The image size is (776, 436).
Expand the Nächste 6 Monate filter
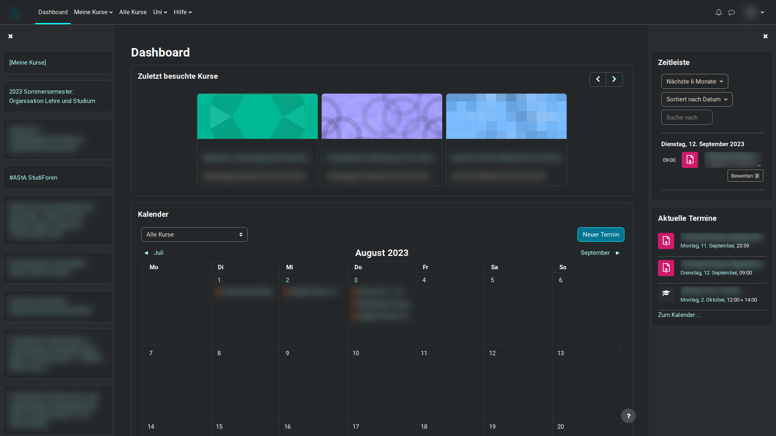tap(694, 82)
